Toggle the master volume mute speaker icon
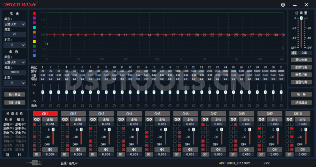Screen dimensions: 316x167 coord(293,52)
